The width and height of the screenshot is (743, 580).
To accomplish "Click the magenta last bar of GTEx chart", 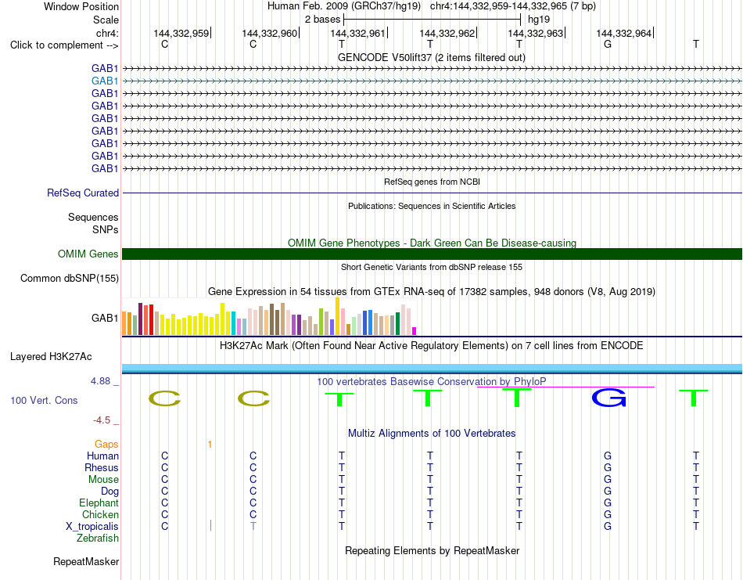I will (x=415, y=331).
